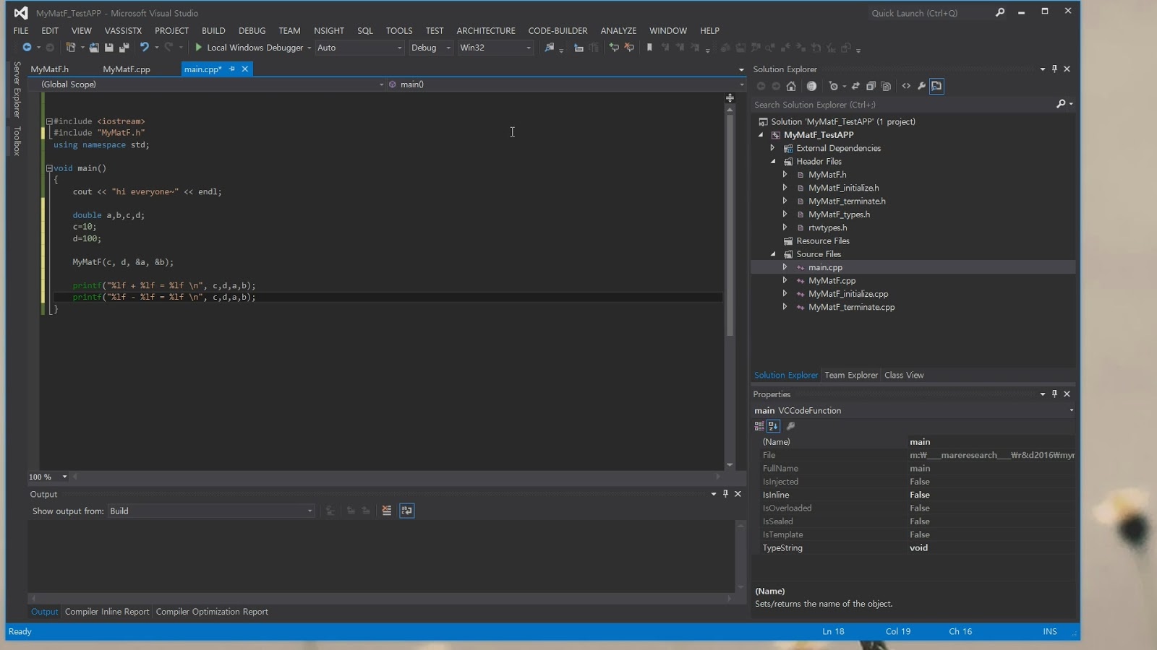
Task: Toggle Preview Selected Items in Solution Explorer
Action: pos(936,86)
